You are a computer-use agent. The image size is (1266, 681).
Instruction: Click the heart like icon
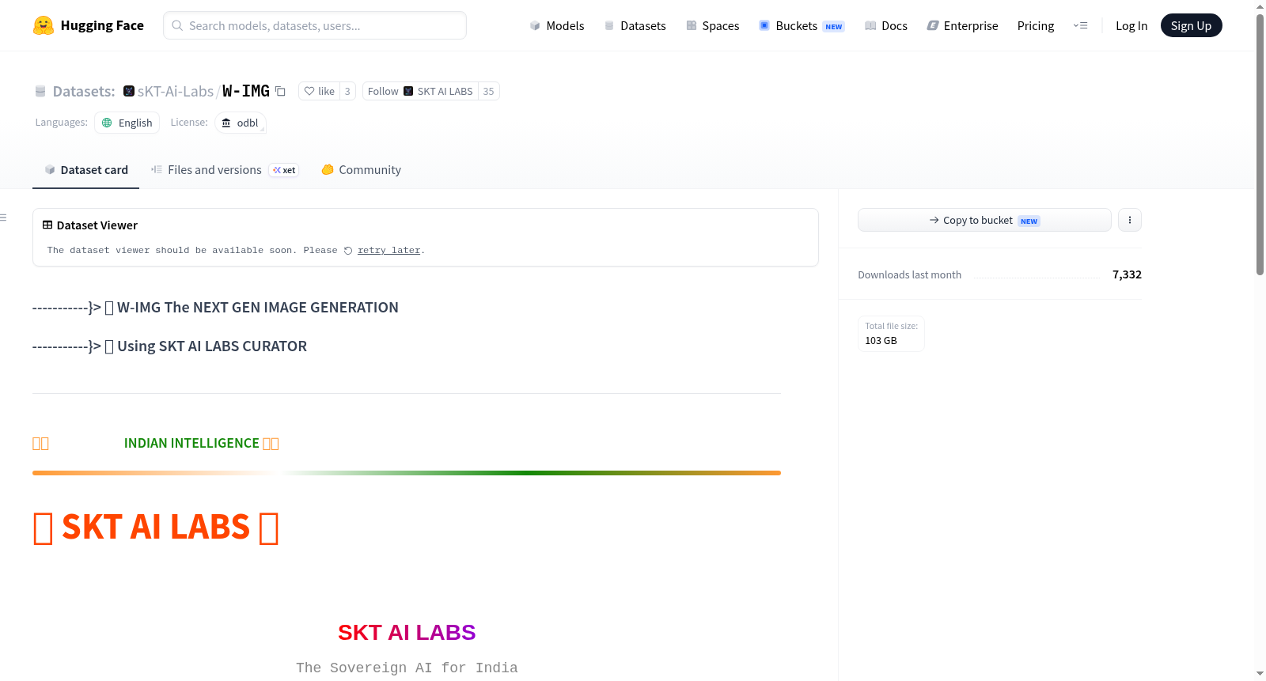pos(309,91)
